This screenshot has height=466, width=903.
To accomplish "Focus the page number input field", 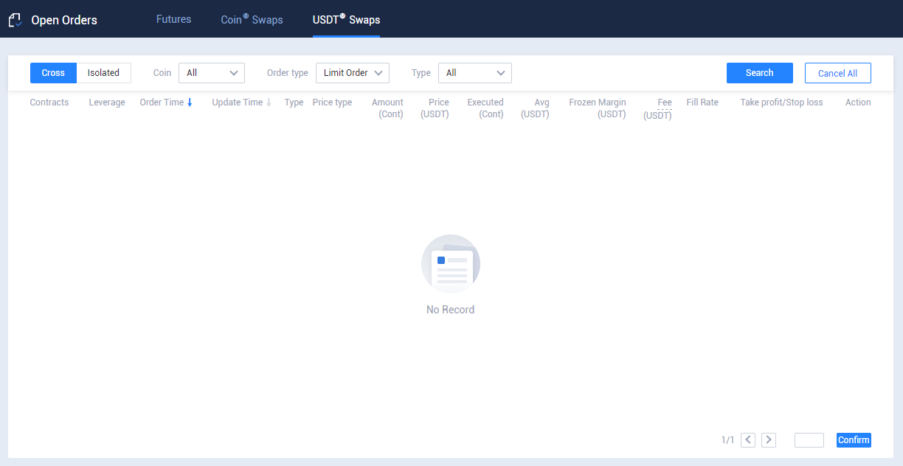I will 809,440.
